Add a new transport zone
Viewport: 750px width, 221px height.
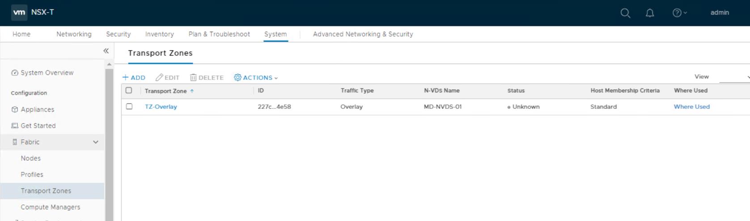pyautogui.click(x=134, y=78)
